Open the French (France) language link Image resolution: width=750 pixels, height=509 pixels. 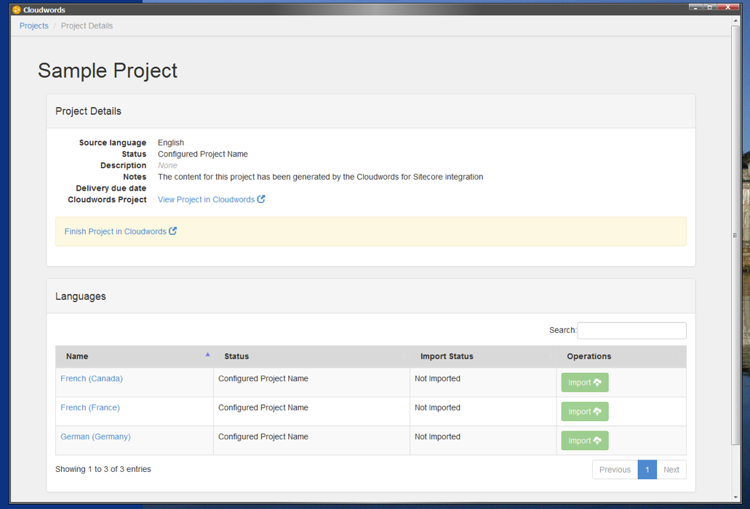[x=90, y=408]
